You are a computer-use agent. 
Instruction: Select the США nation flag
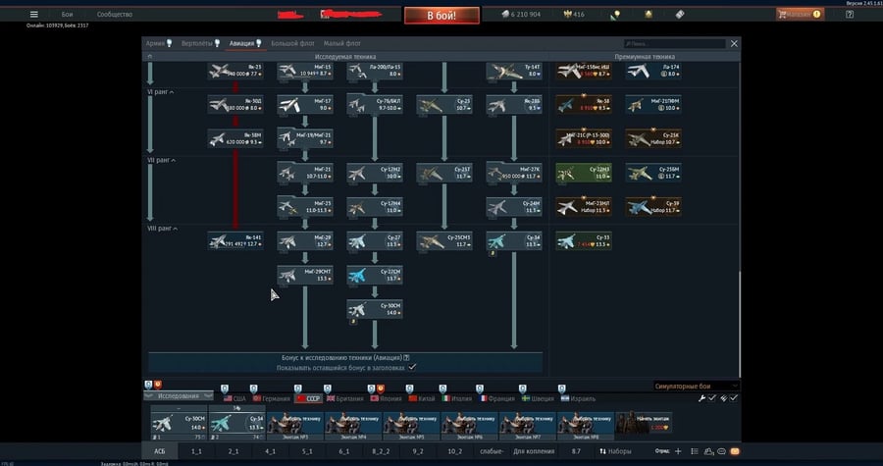point(234,398)
